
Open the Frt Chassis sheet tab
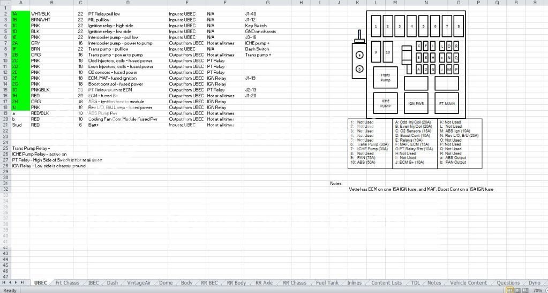click(x=67, y=283)
